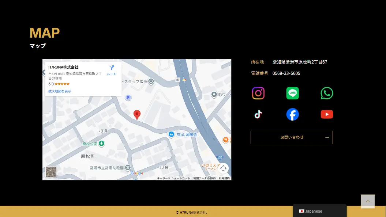This screenshot has height=217, width=386.
Task: Open map camera movement controls
Action: (x=223, y=168)
